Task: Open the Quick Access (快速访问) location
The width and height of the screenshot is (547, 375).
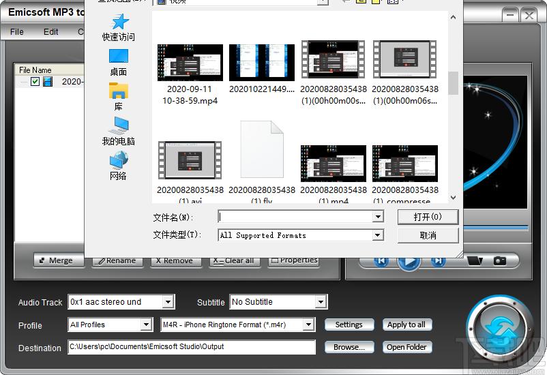Action: coord(118,28)
